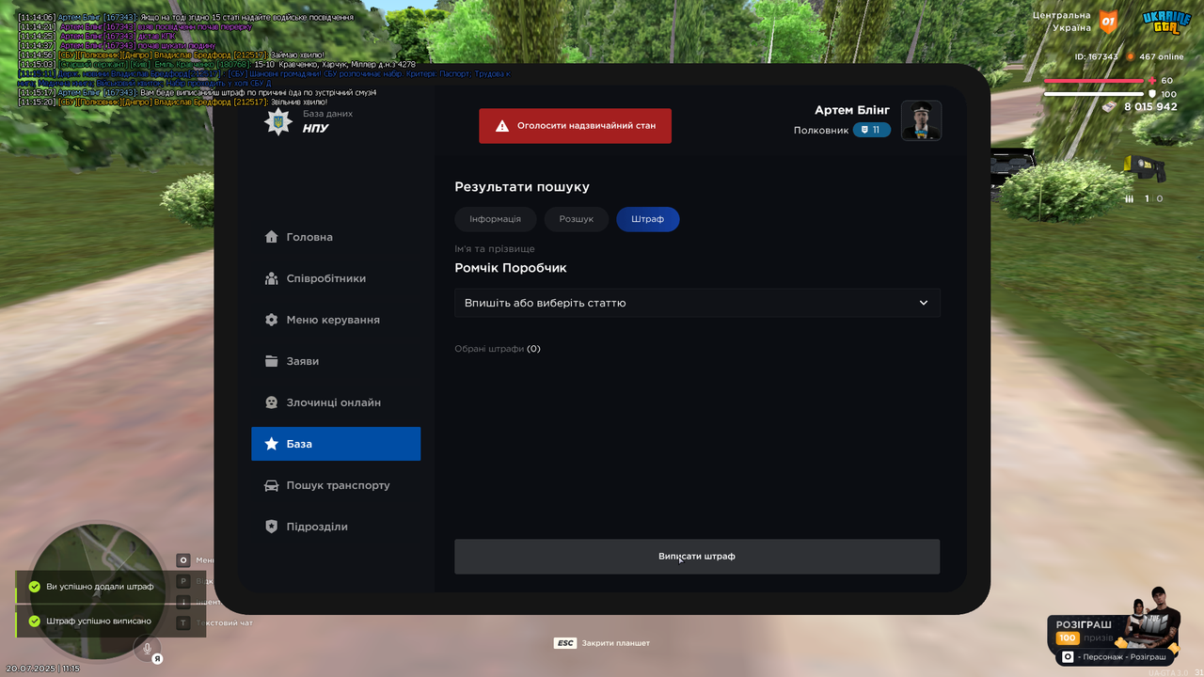Click the armor shield icon beside 100
Screen dimensions: 1204x677
pos(1152,94)
